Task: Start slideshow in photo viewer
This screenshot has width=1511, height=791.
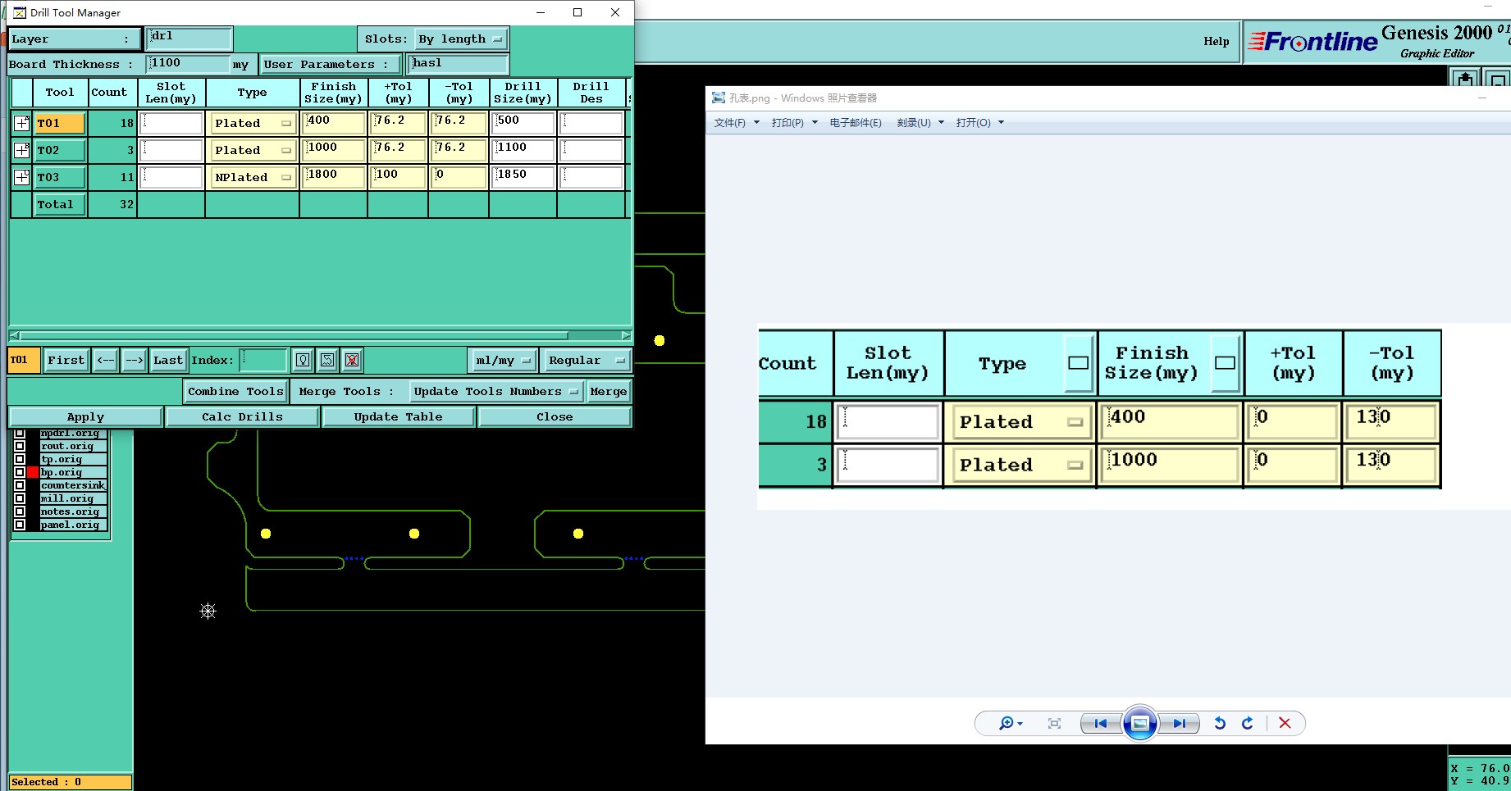Action: pyautogui.click(x=1139, y=723)
